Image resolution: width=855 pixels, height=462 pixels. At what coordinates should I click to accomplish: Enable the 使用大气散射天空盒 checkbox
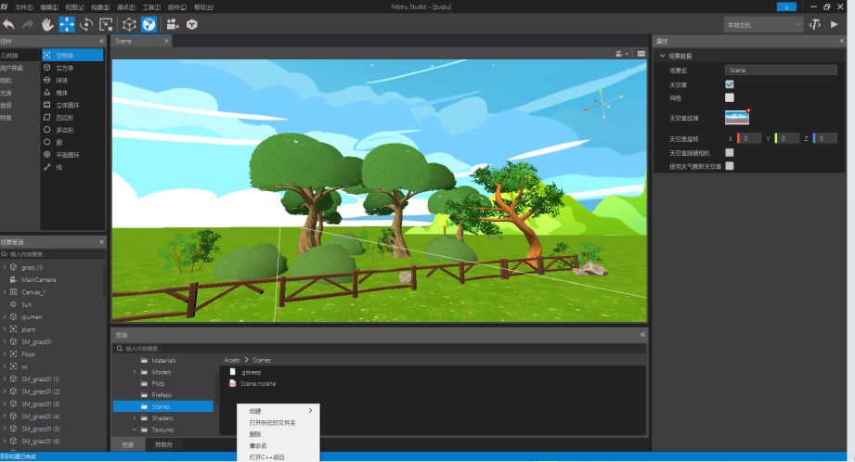click(730, 165)
